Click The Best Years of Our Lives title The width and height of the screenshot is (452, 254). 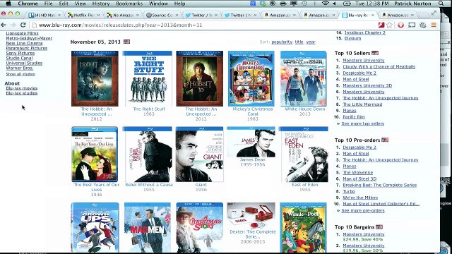pyautogui.click(x=96, y=187)
